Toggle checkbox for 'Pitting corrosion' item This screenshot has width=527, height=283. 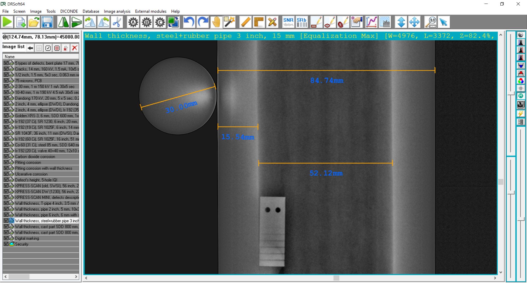tap(6, 162)
